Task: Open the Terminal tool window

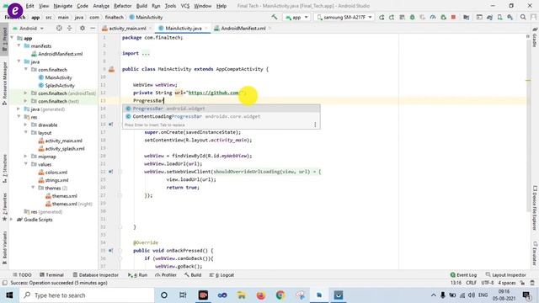Action: point(51,275)
